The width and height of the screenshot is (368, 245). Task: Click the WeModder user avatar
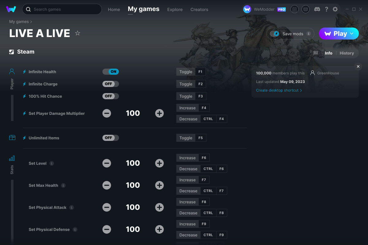[247, 9]
